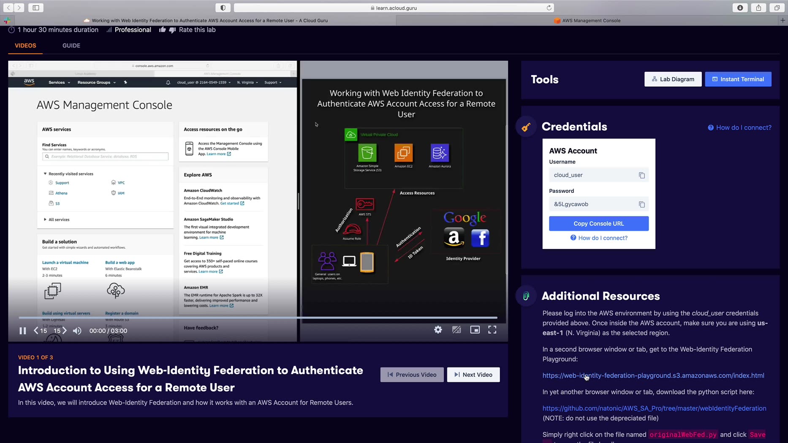Open Athena in recently visited services
The width and height of the screenshot is (788, 443).
61,193
